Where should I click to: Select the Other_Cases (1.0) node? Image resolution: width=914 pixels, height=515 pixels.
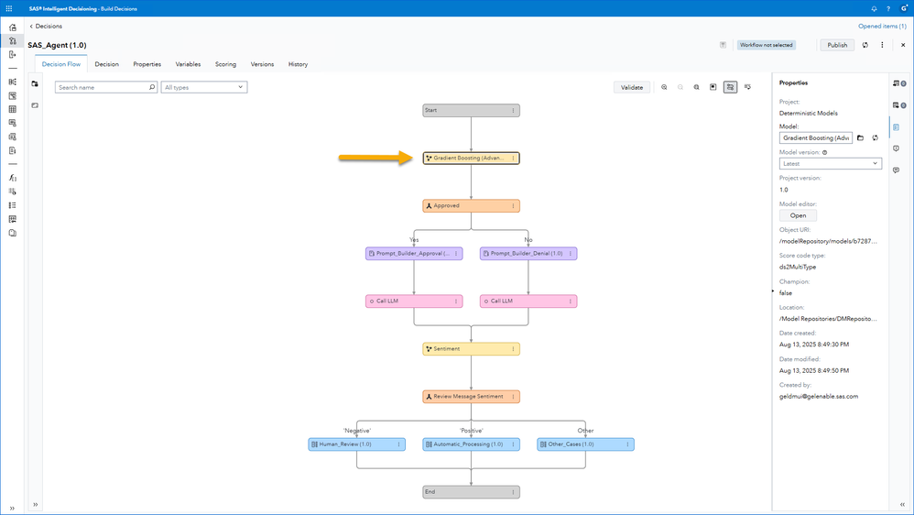click(585, 444)
